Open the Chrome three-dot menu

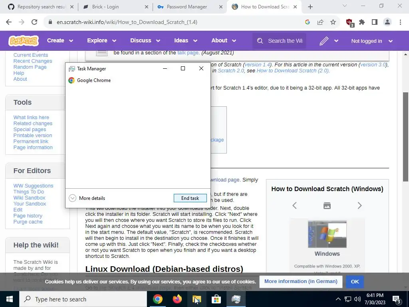coord(400,22)
